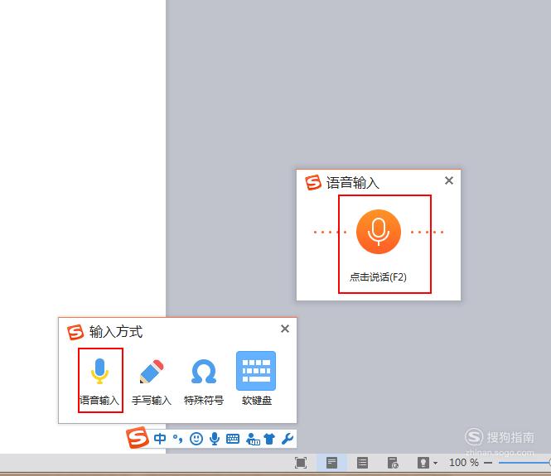Select page layout view in status bar

331,463
